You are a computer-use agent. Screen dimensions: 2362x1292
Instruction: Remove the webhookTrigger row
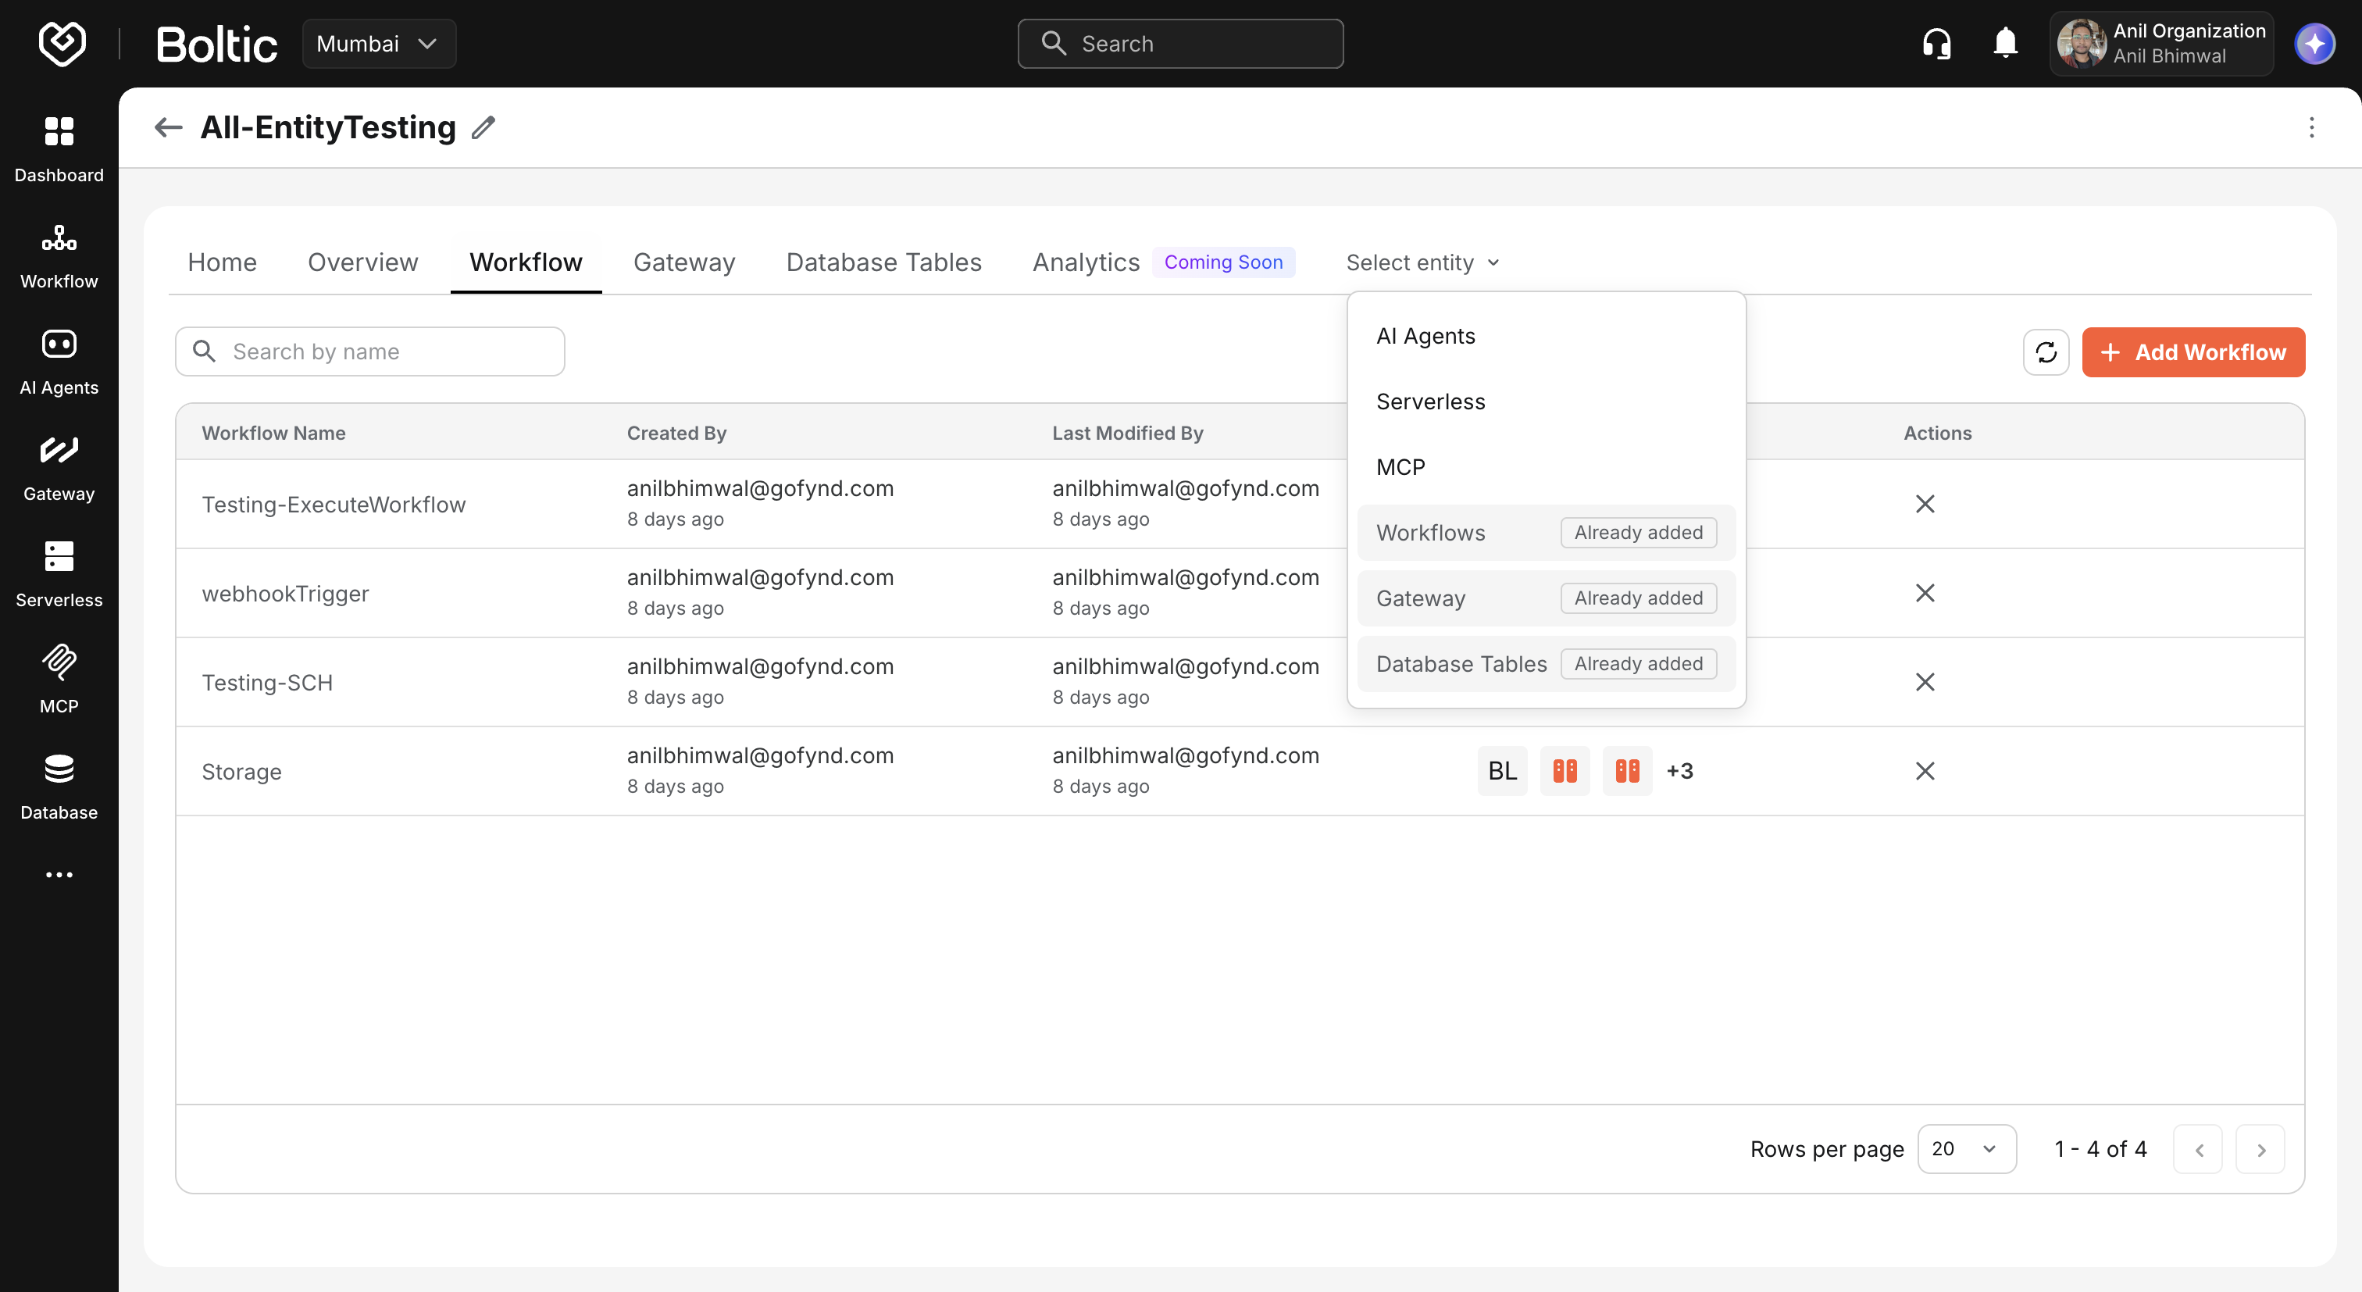(1925, 594)
